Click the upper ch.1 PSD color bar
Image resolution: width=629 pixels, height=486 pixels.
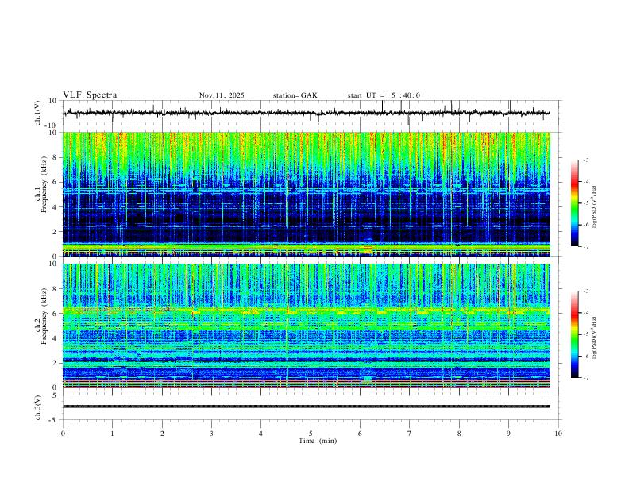574,203
